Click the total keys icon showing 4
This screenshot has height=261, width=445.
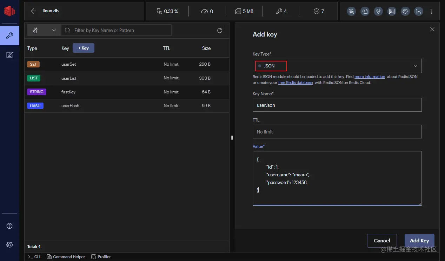coord(279,11)
